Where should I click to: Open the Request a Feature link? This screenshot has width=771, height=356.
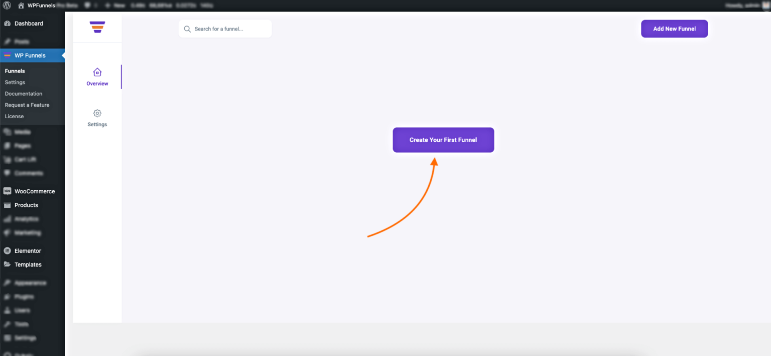(x=27, y=105)
